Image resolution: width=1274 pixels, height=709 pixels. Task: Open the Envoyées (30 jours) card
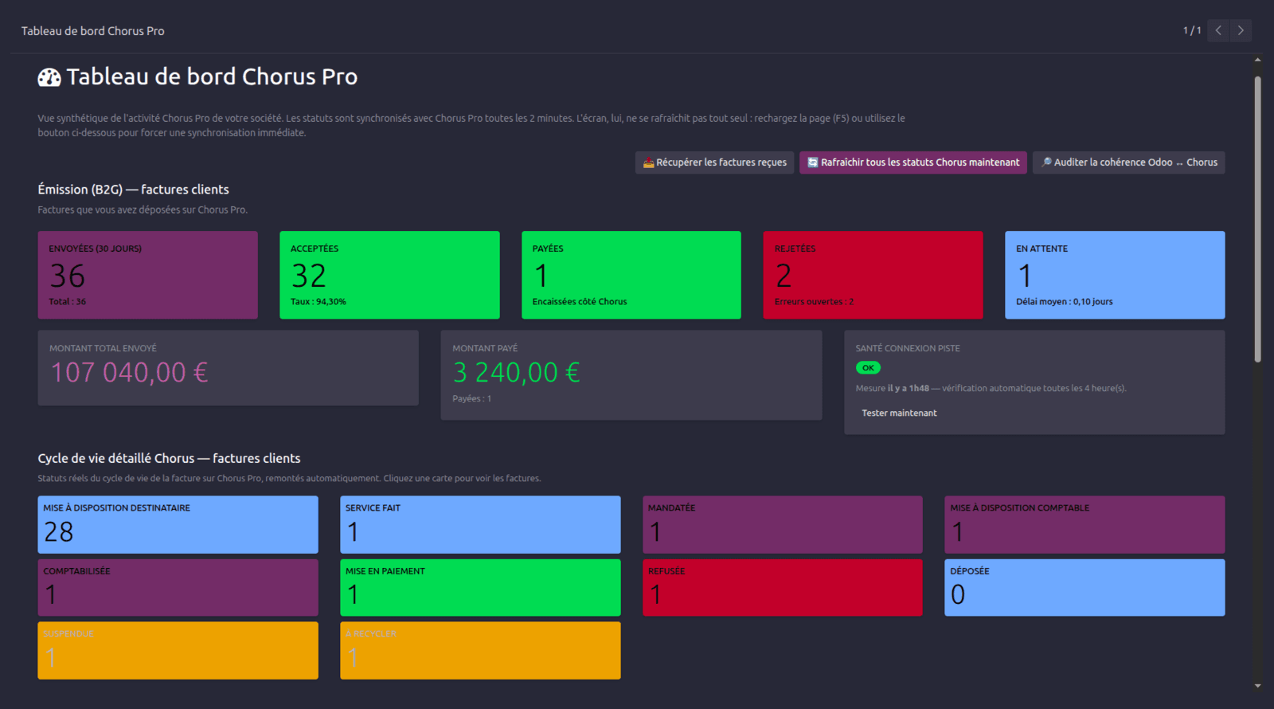click(x=147, y=275)
